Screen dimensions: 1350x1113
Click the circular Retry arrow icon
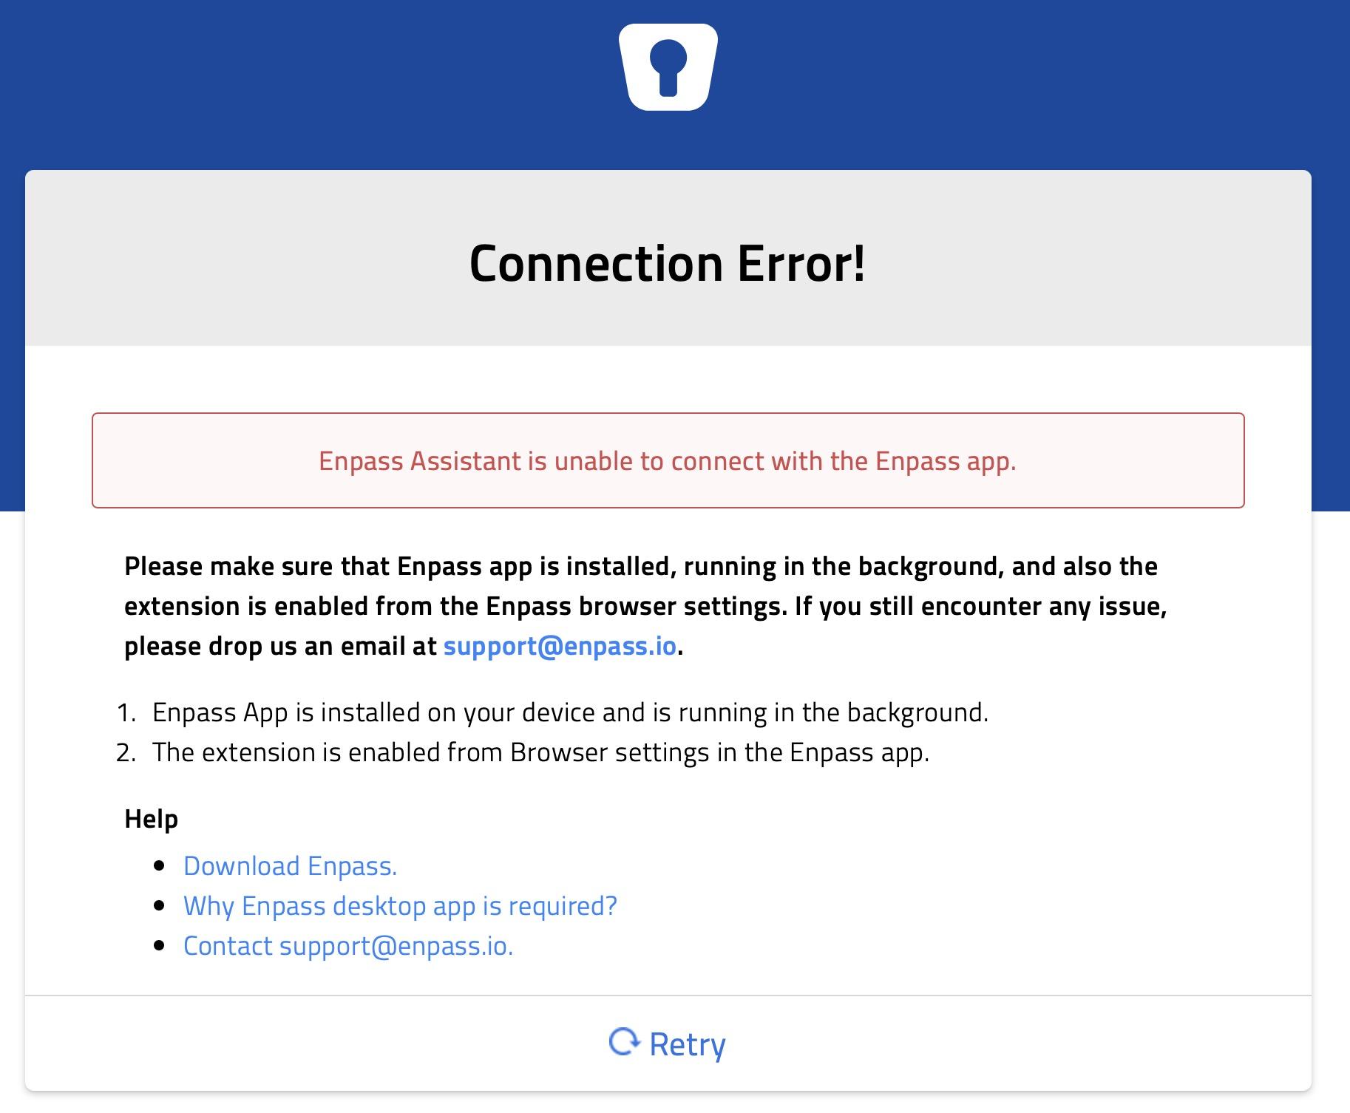[625, 1042]
